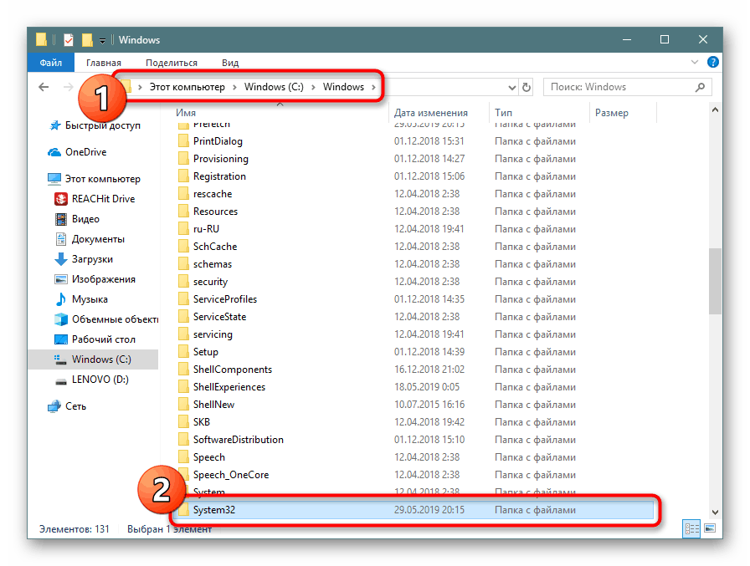Select the Speech folder name
750x566 pixels.
(x=209, y=457)
